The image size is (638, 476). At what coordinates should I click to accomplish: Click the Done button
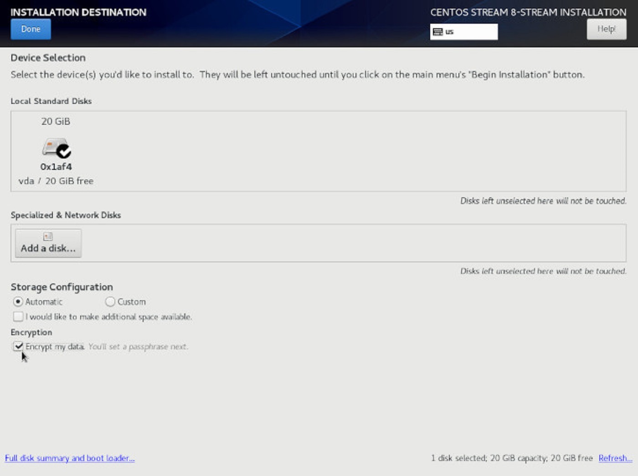coord(31,29)
